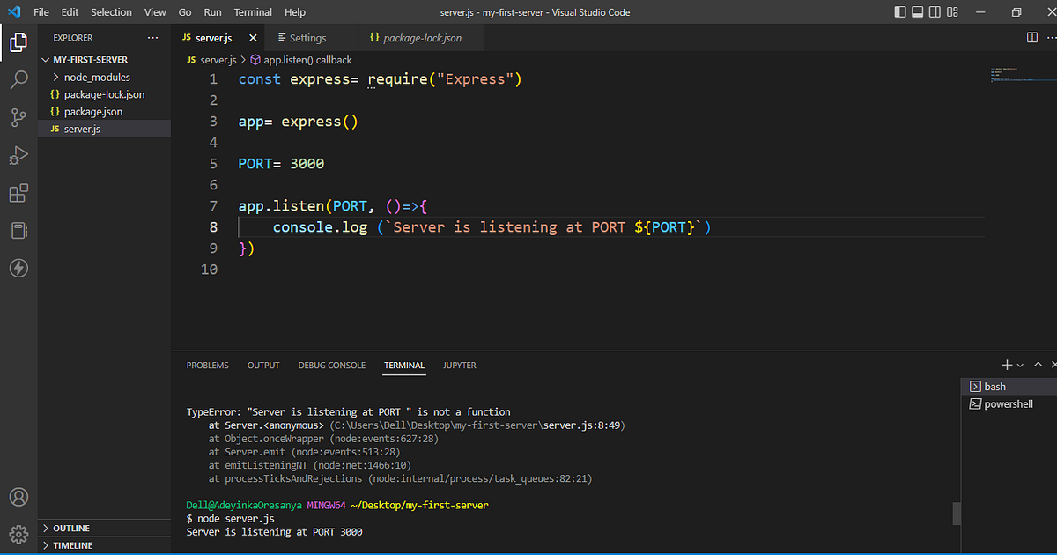Select the Remote Explorer icon
Screen dimensions: 1057x555
pyautogui.click(x=18, y=230)
